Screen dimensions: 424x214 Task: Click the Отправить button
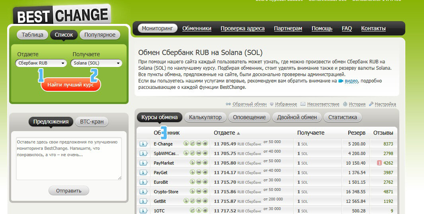[69, 191]
